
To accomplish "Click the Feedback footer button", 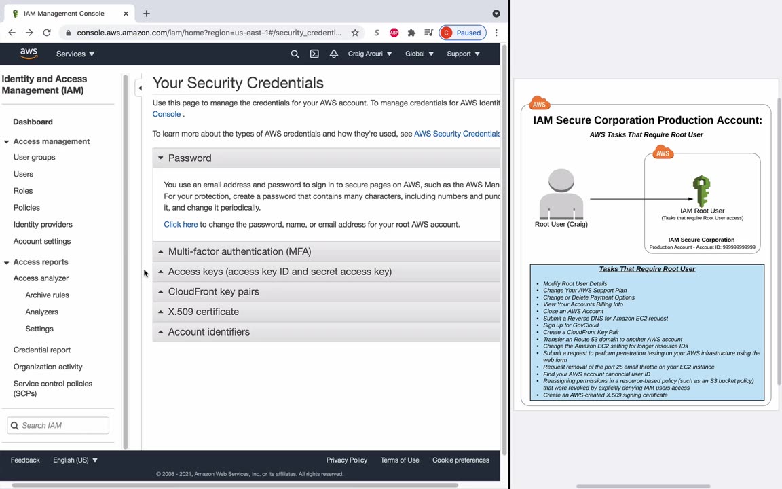I will [x=25, y=460].
